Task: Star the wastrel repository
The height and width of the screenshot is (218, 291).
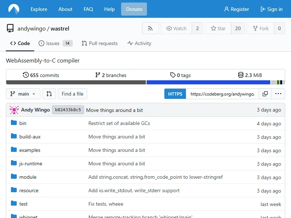Action: 218,28
